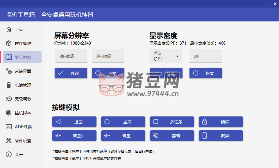
Task: Select the 无级调节 clock icon
Action: 9,99
